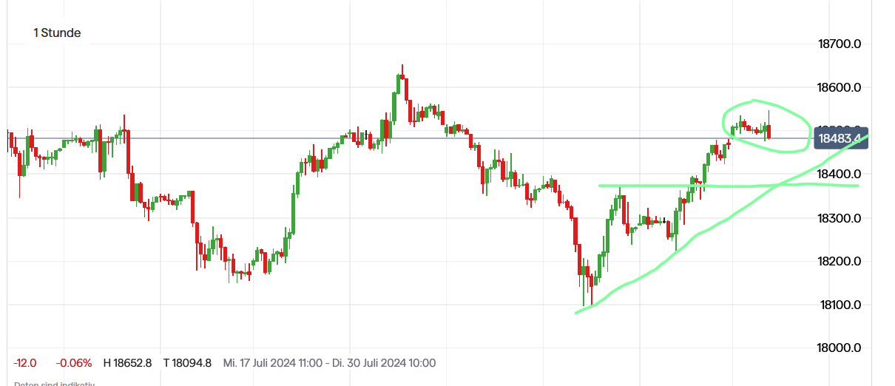Image resolution: width=895 pixels, height=386 pixels.
Task: Select the 18100.0 price axis label
Action: pyautogui.click(x=840, y=305)
